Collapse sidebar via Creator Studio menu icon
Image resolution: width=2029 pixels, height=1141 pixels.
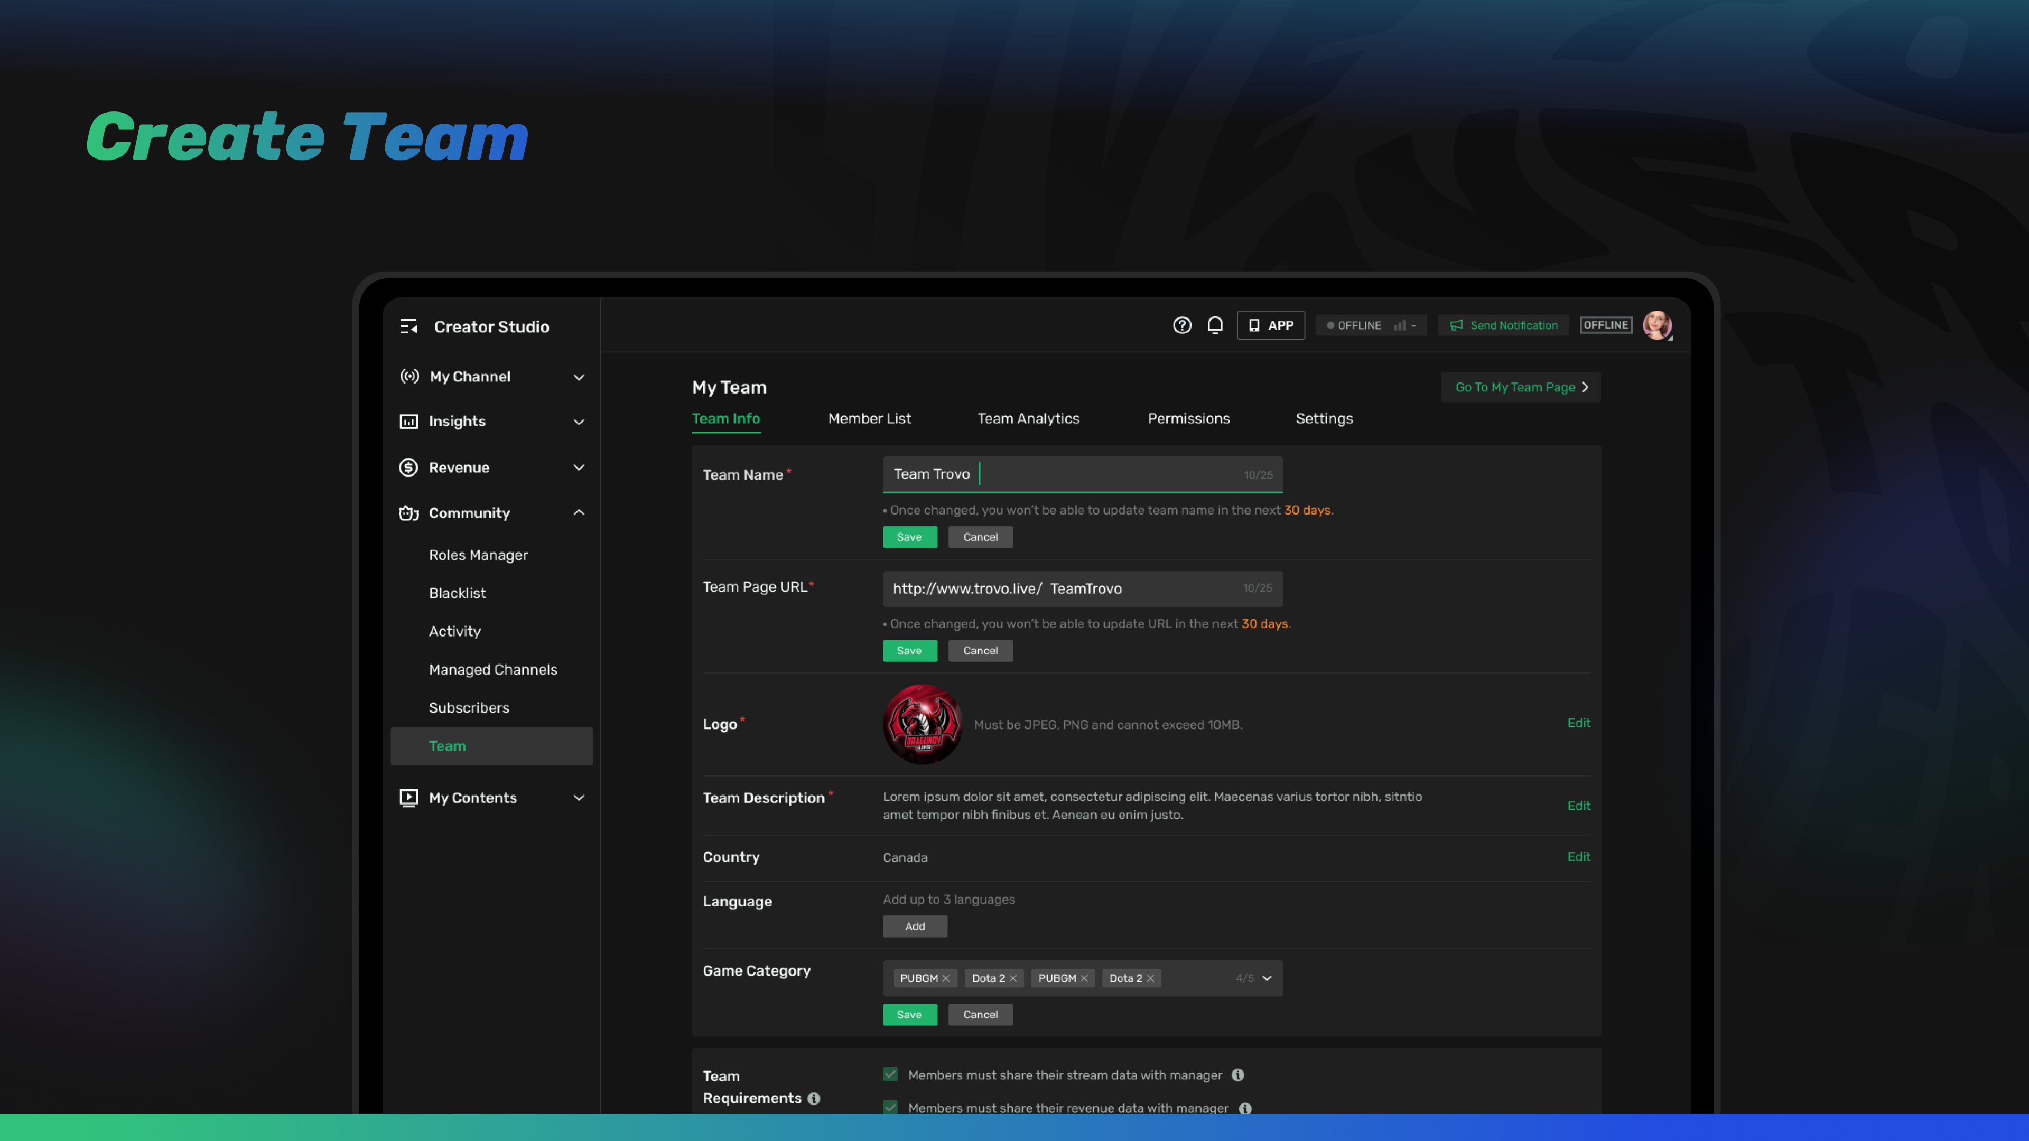[x=408, y=327]
